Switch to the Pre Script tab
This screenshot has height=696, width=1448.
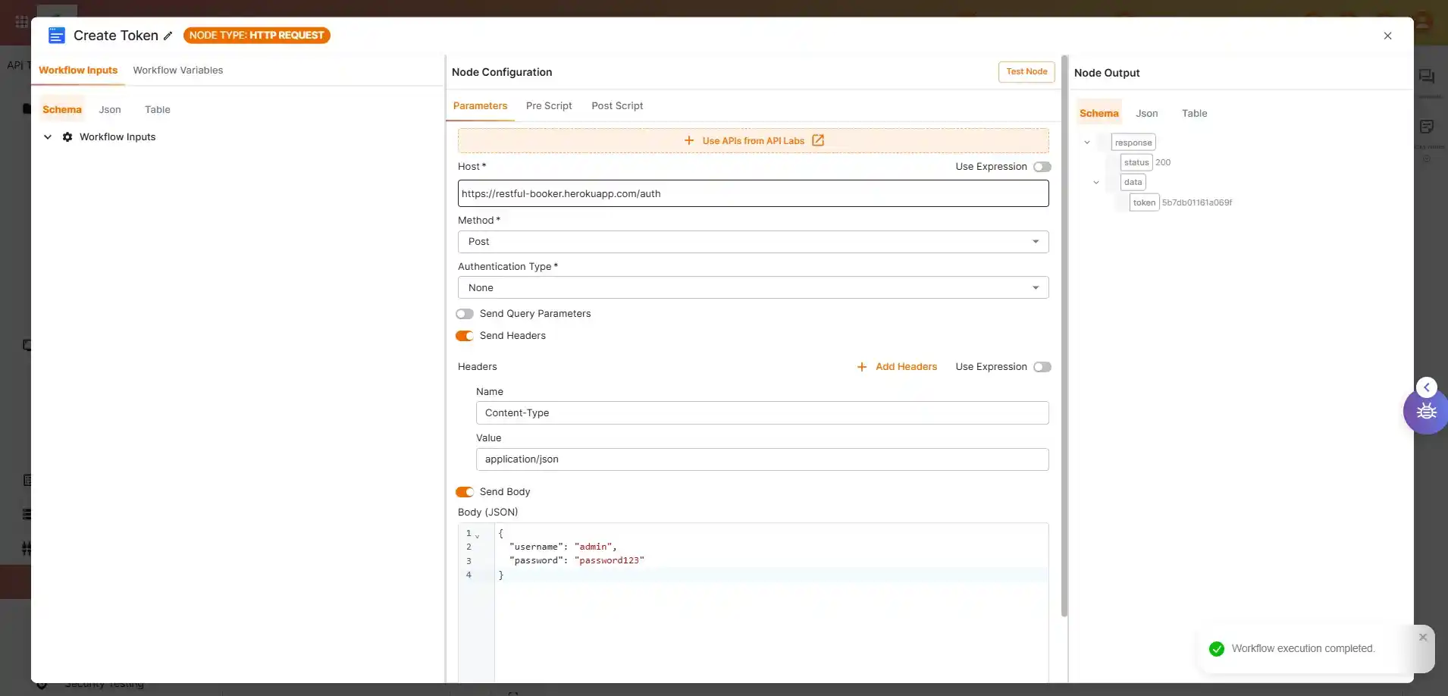point(548,106)
